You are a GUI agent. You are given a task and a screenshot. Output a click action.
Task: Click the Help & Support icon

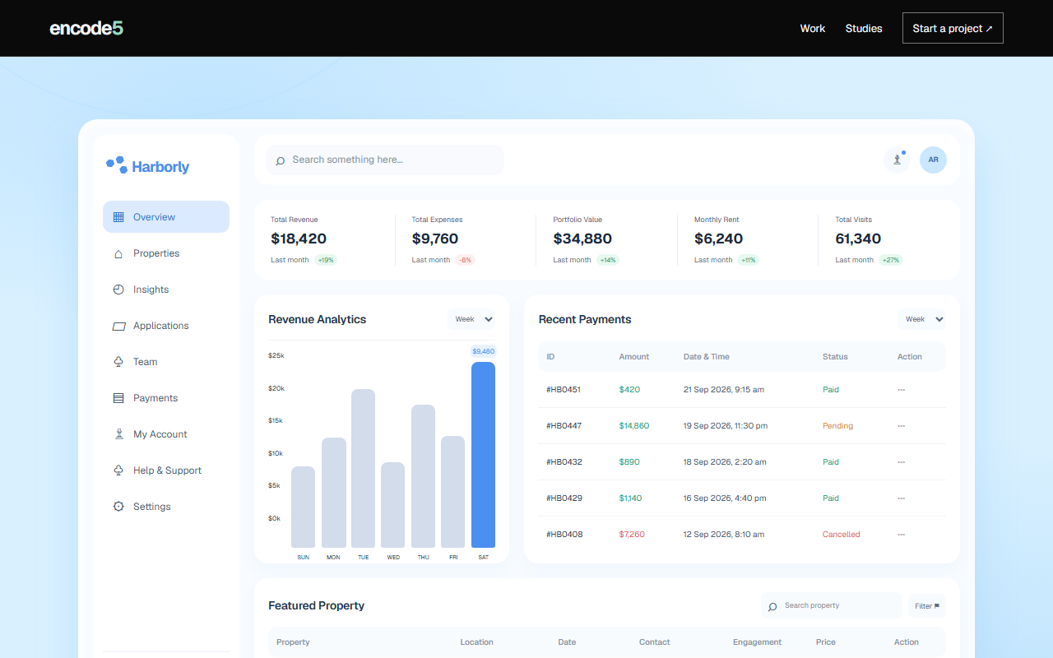coord(118,470)
